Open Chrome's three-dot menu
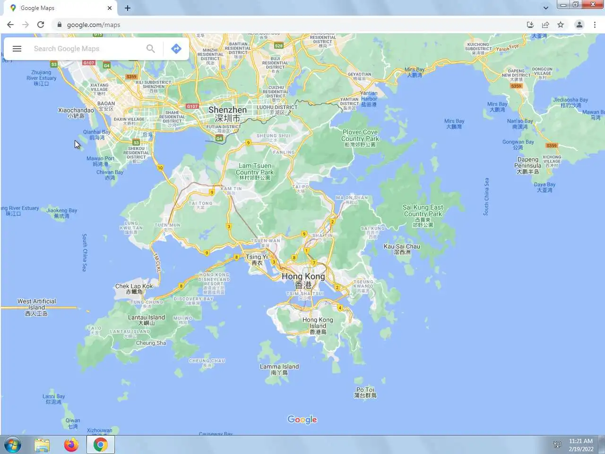This screenshot has height=454, width=605. point(595,25)
